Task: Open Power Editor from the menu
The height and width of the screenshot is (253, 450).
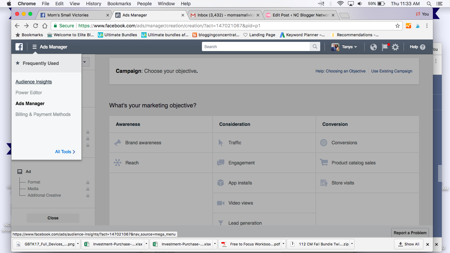Action: [29, 93]
